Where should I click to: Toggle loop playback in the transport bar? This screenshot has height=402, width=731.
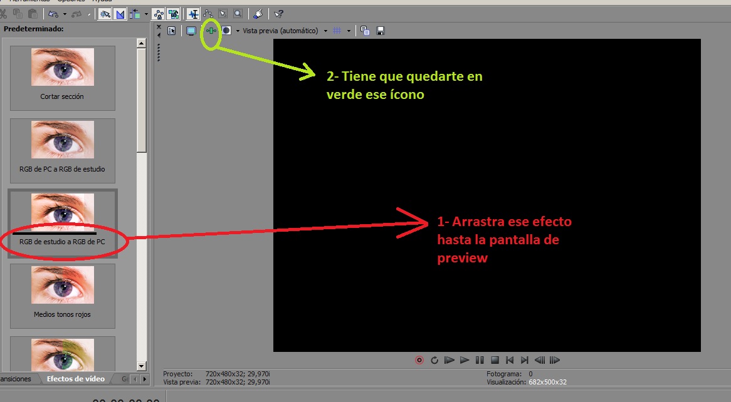[434, 360]
